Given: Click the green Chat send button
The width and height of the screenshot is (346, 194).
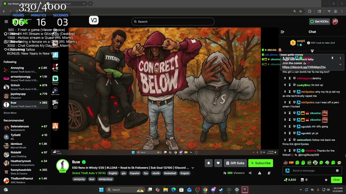Looking at the screenshot, I should pos(336,180).
